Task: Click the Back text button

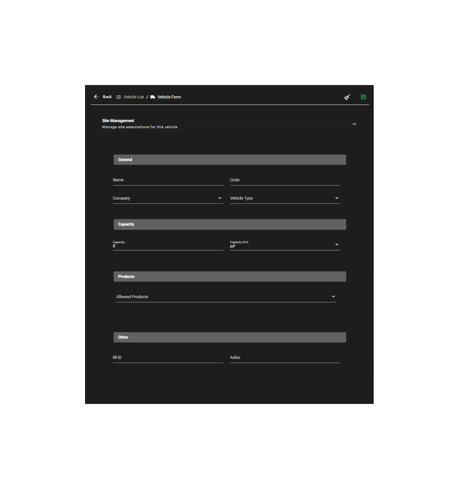Action: pos(107,97)
